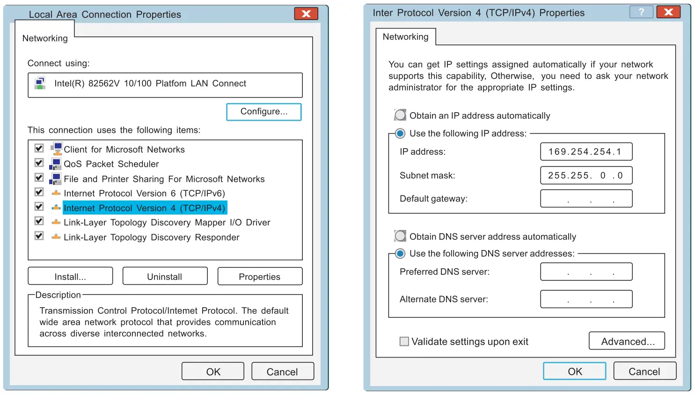This screenshot has width=695, height=394.
Task: Click the Internet Protocol Version 6 icon
Action: pyautogui.click(x=56, y=193)
